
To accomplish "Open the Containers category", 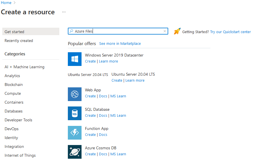I will point(14,102).
